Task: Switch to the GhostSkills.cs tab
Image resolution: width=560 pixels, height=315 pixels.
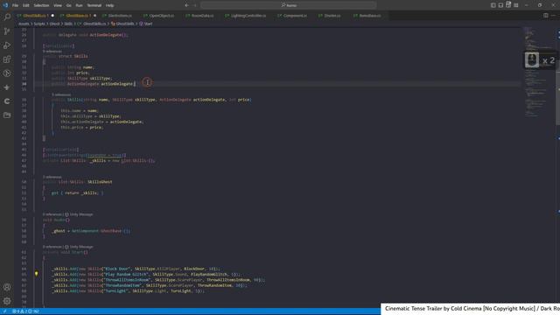Action: (x=35, y=16)
